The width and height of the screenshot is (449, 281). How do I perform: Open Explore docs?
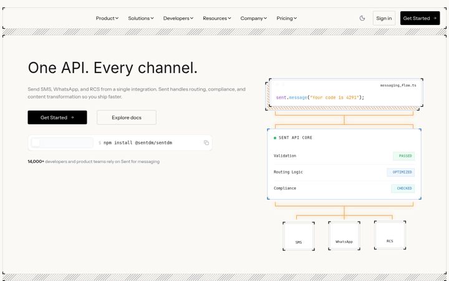tap(127, 117)
